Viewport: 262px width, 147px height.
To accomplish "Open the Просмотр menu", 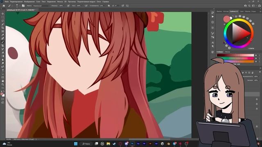I will 72,2.
